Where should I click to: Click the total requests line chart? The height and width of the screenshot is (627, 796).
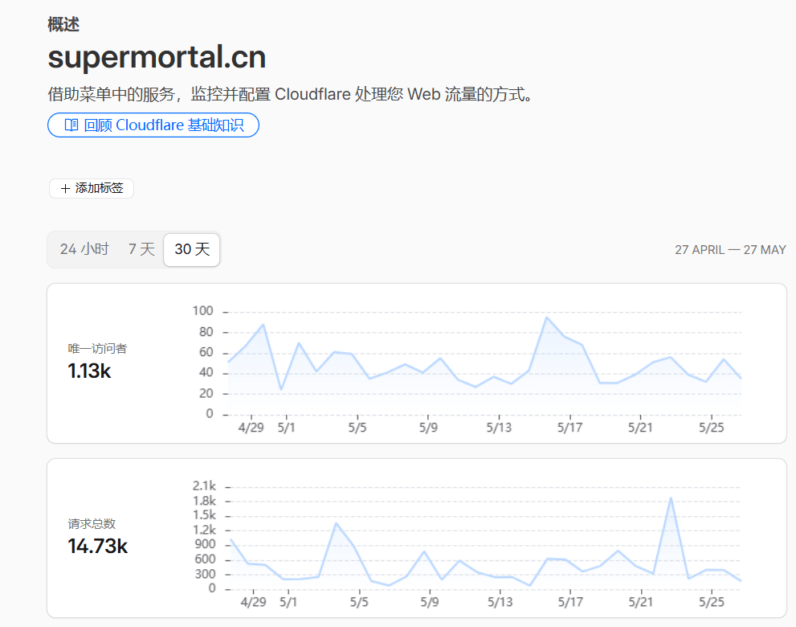pos(485,539)
